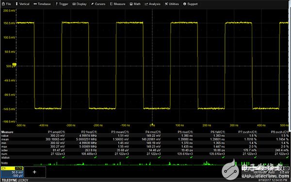The height and width of the screenshot is (182, 291).
Task: Click the status row label
Action: (x=5, y=157)
